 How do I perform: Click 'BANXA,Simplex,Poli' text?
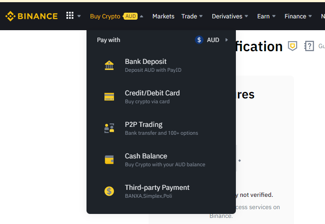point(149,196)
